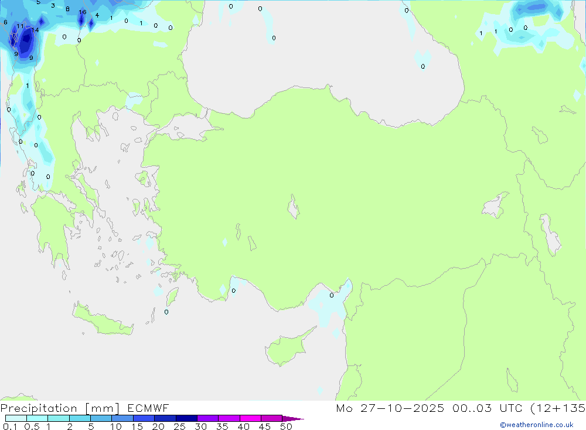Click the legend label '35'
Image resolution: width=586 pixels, height=430 pixels.
pos(222,426)
